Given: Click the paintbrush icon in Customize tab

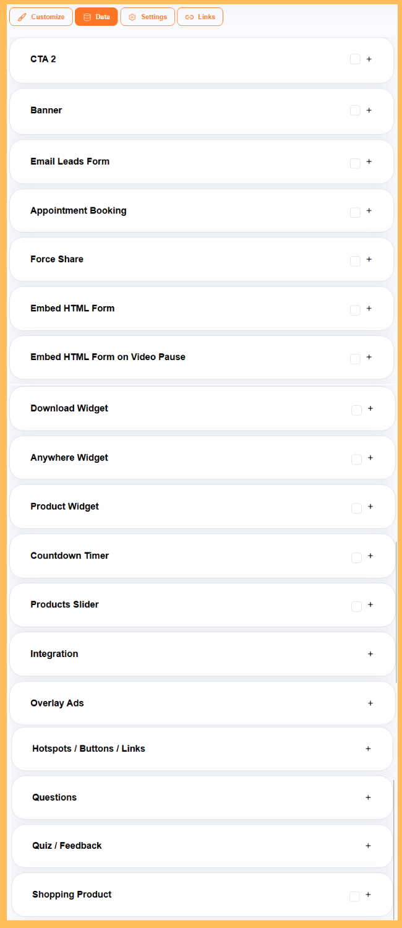Looking at the screenshot, I should coord(22,17).
